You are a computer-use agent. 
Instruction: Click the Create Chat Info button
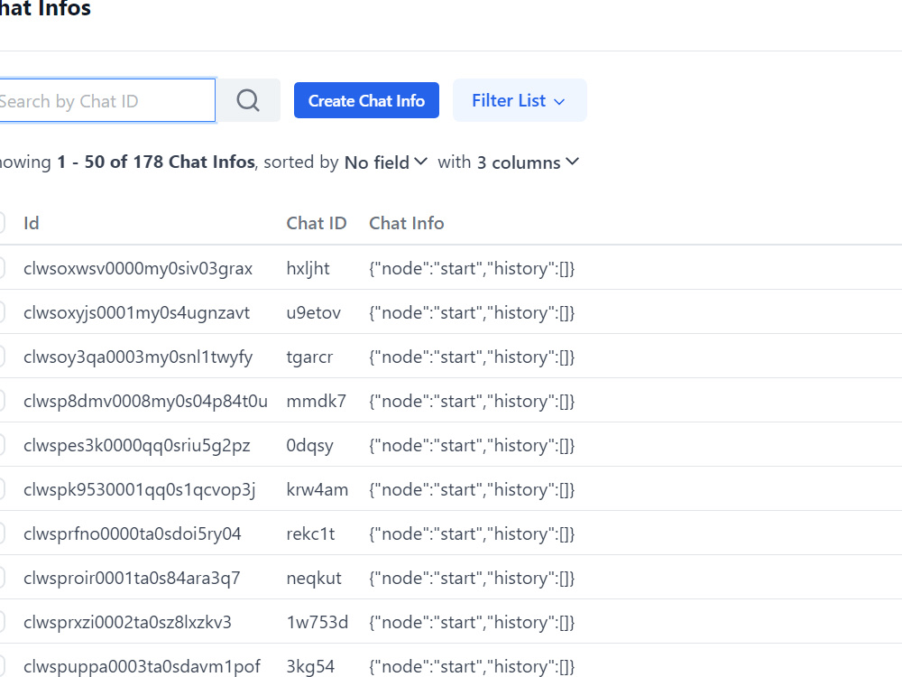(366, 101)
